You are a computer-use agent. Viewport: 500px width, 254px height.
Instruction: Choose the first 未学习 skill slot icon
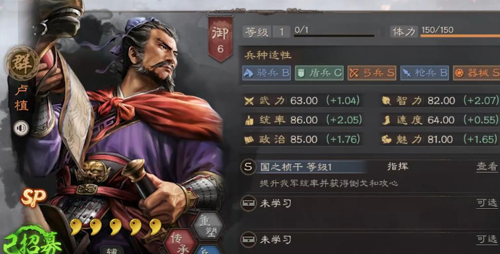(x=248, y=203)
